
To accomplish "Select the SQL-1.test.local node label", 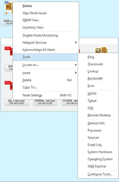I will tap(16, 102).
